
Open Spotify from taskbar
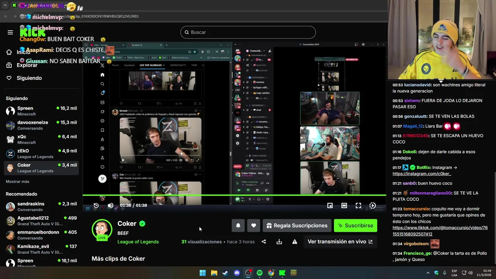[x=260, y=273]
